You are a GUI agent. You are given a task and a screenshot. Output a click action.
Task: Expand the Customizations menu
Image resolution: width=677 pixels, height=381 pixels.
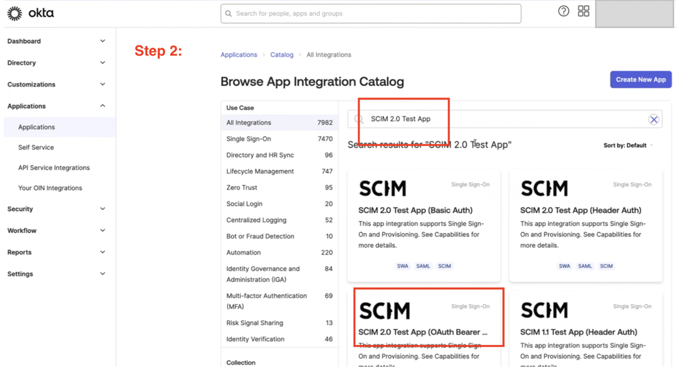(x=102, y=84)
